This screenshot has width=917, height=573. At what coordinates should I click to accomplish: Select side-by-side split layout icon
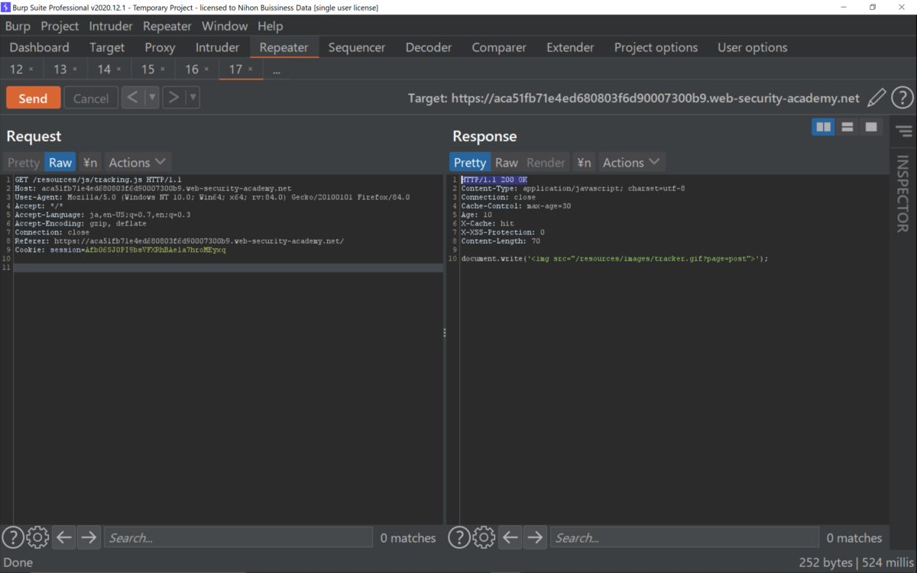tap(824, 127)
